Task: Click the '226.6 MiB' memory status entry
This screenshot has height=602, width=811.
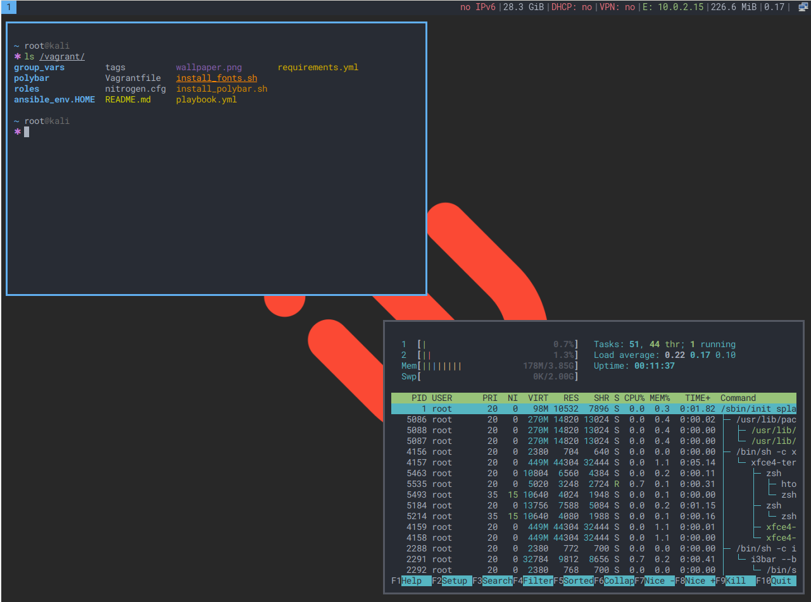Action: pos(733,8)
